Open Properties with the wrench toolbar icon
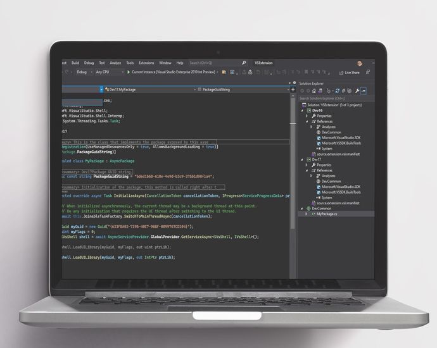The width and height of the screenshot is (437, 348). (x=357, y=91)
